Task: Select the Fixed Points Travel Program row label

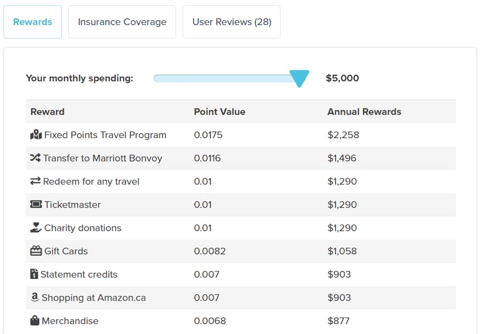Action: [x=105, y=135]
